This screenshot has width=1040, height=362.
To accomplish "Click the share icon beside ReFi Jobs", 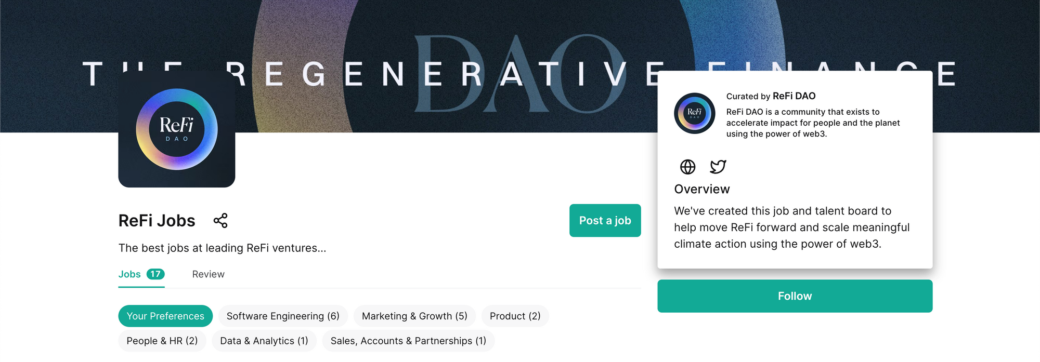I will (220, 221).
